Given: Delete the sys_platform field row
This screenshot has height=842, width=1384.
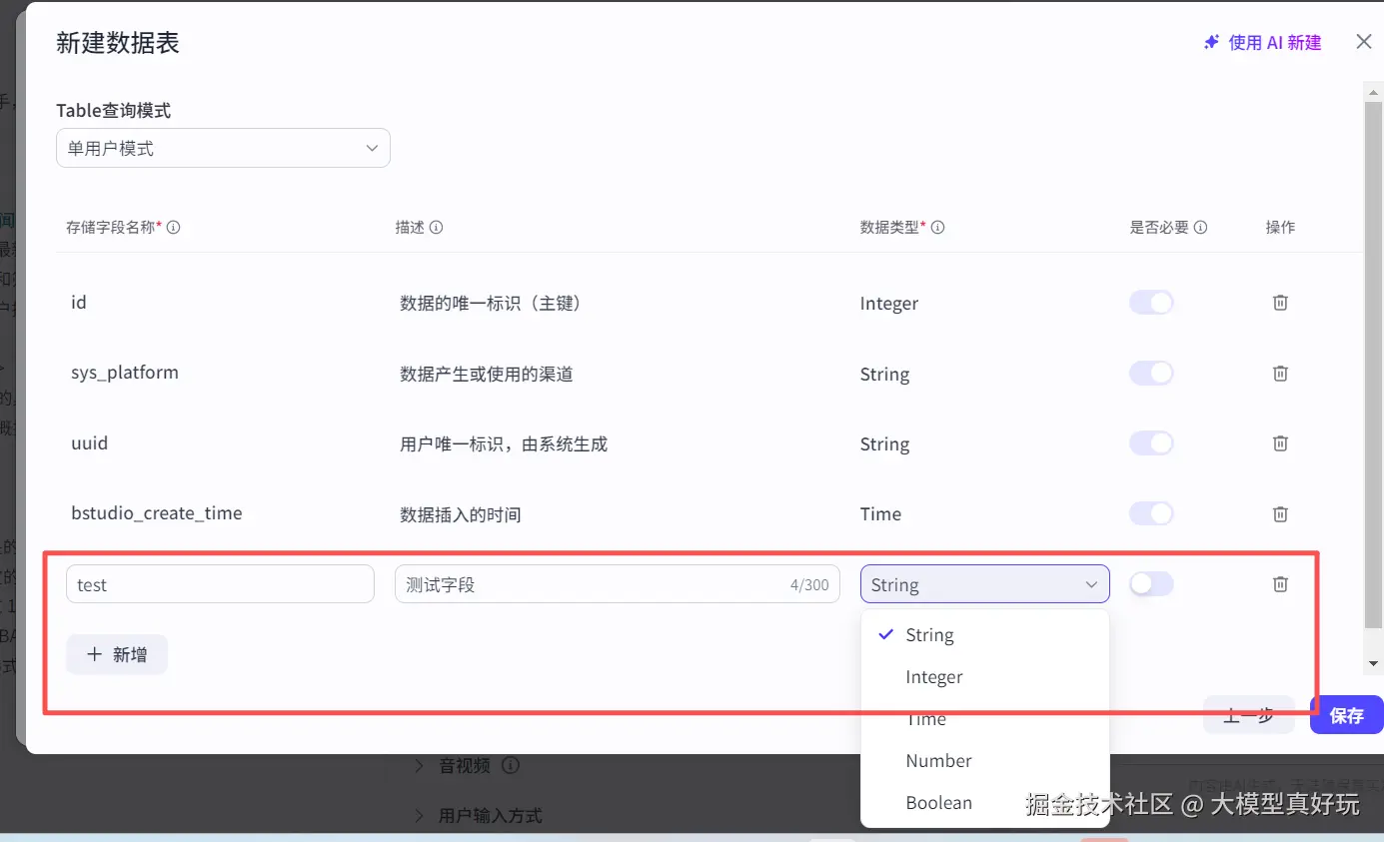Looking at the screenshot, I should (1280, 374).
